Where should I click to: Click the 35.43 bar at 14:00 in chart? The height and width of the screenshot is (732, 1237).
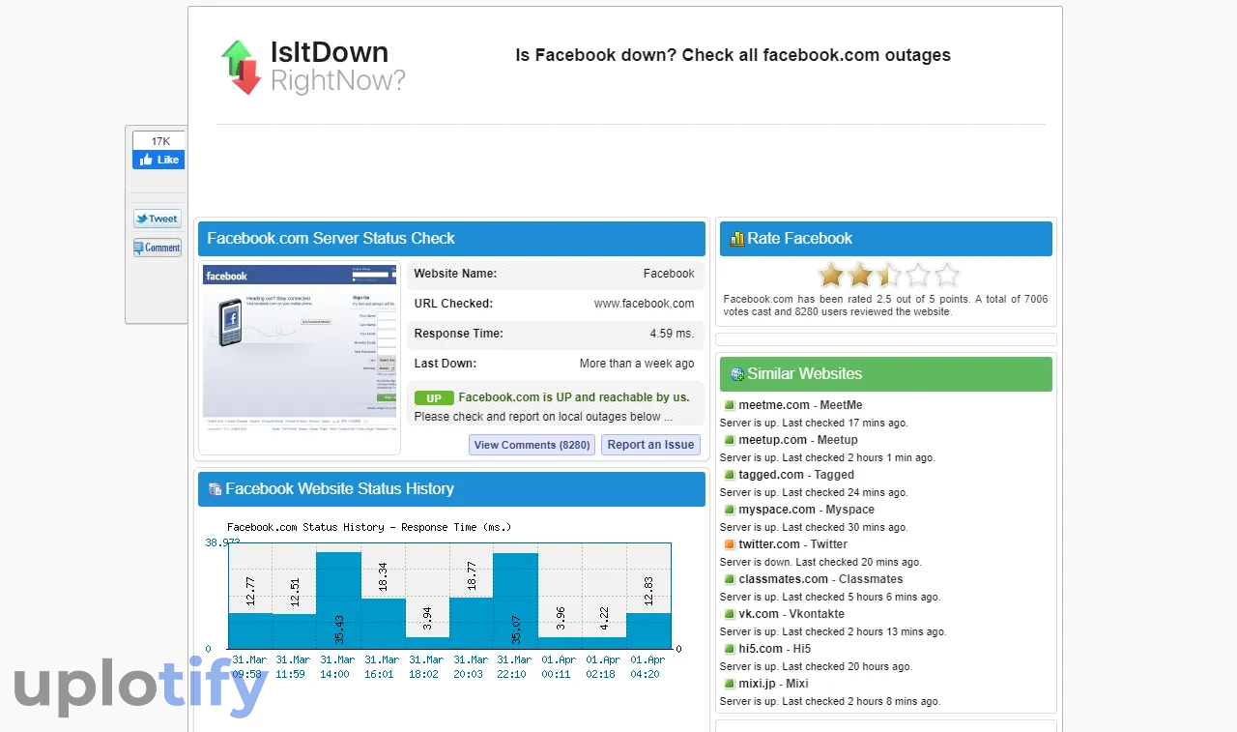coord(338,600)
